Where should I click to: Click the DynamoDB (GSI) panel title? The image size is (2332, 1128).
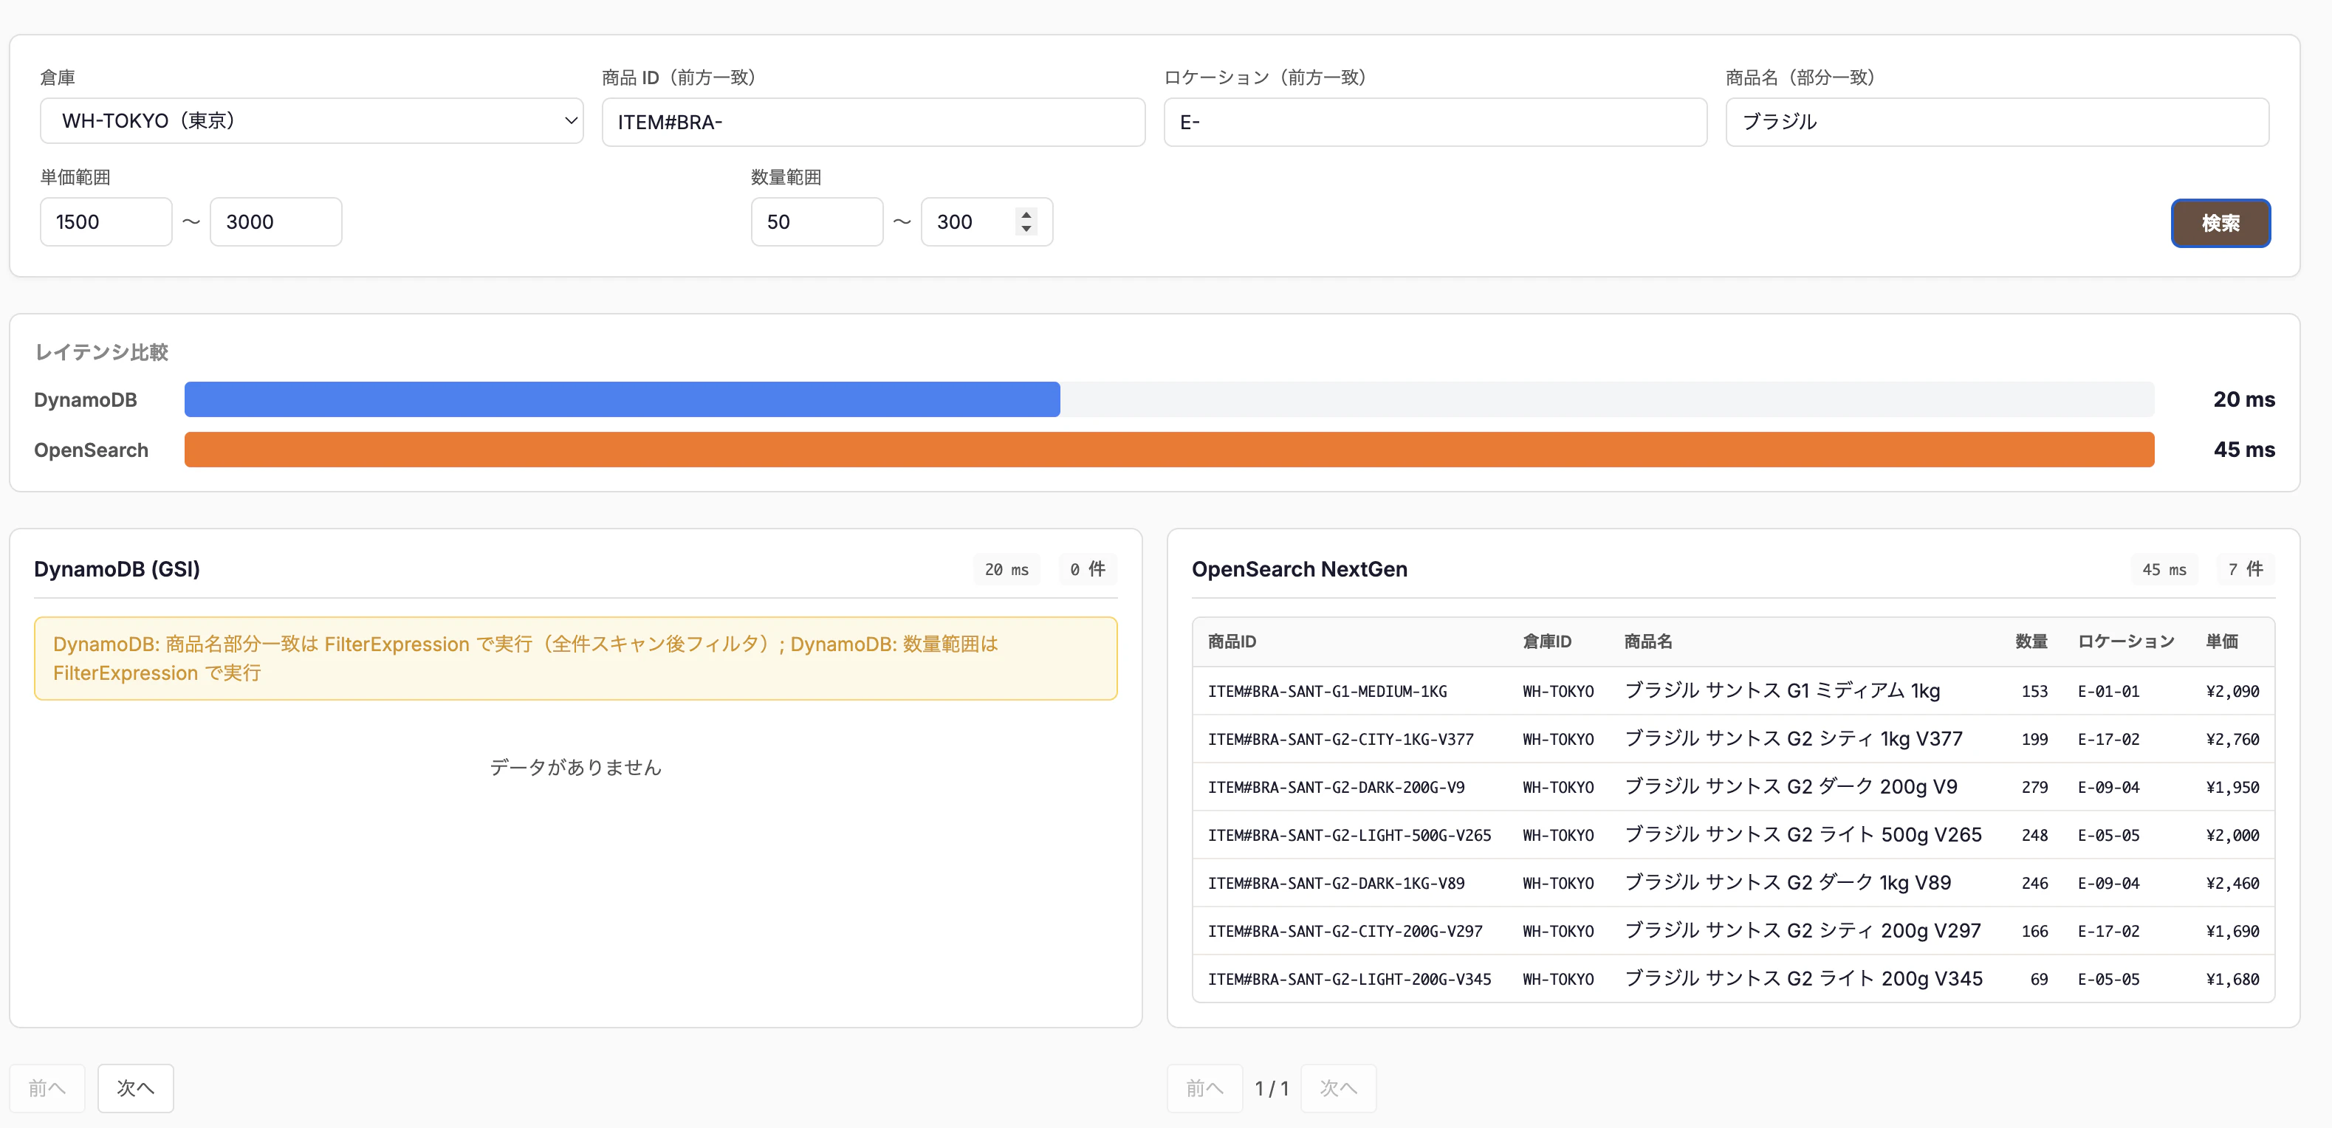pos(117,569)
